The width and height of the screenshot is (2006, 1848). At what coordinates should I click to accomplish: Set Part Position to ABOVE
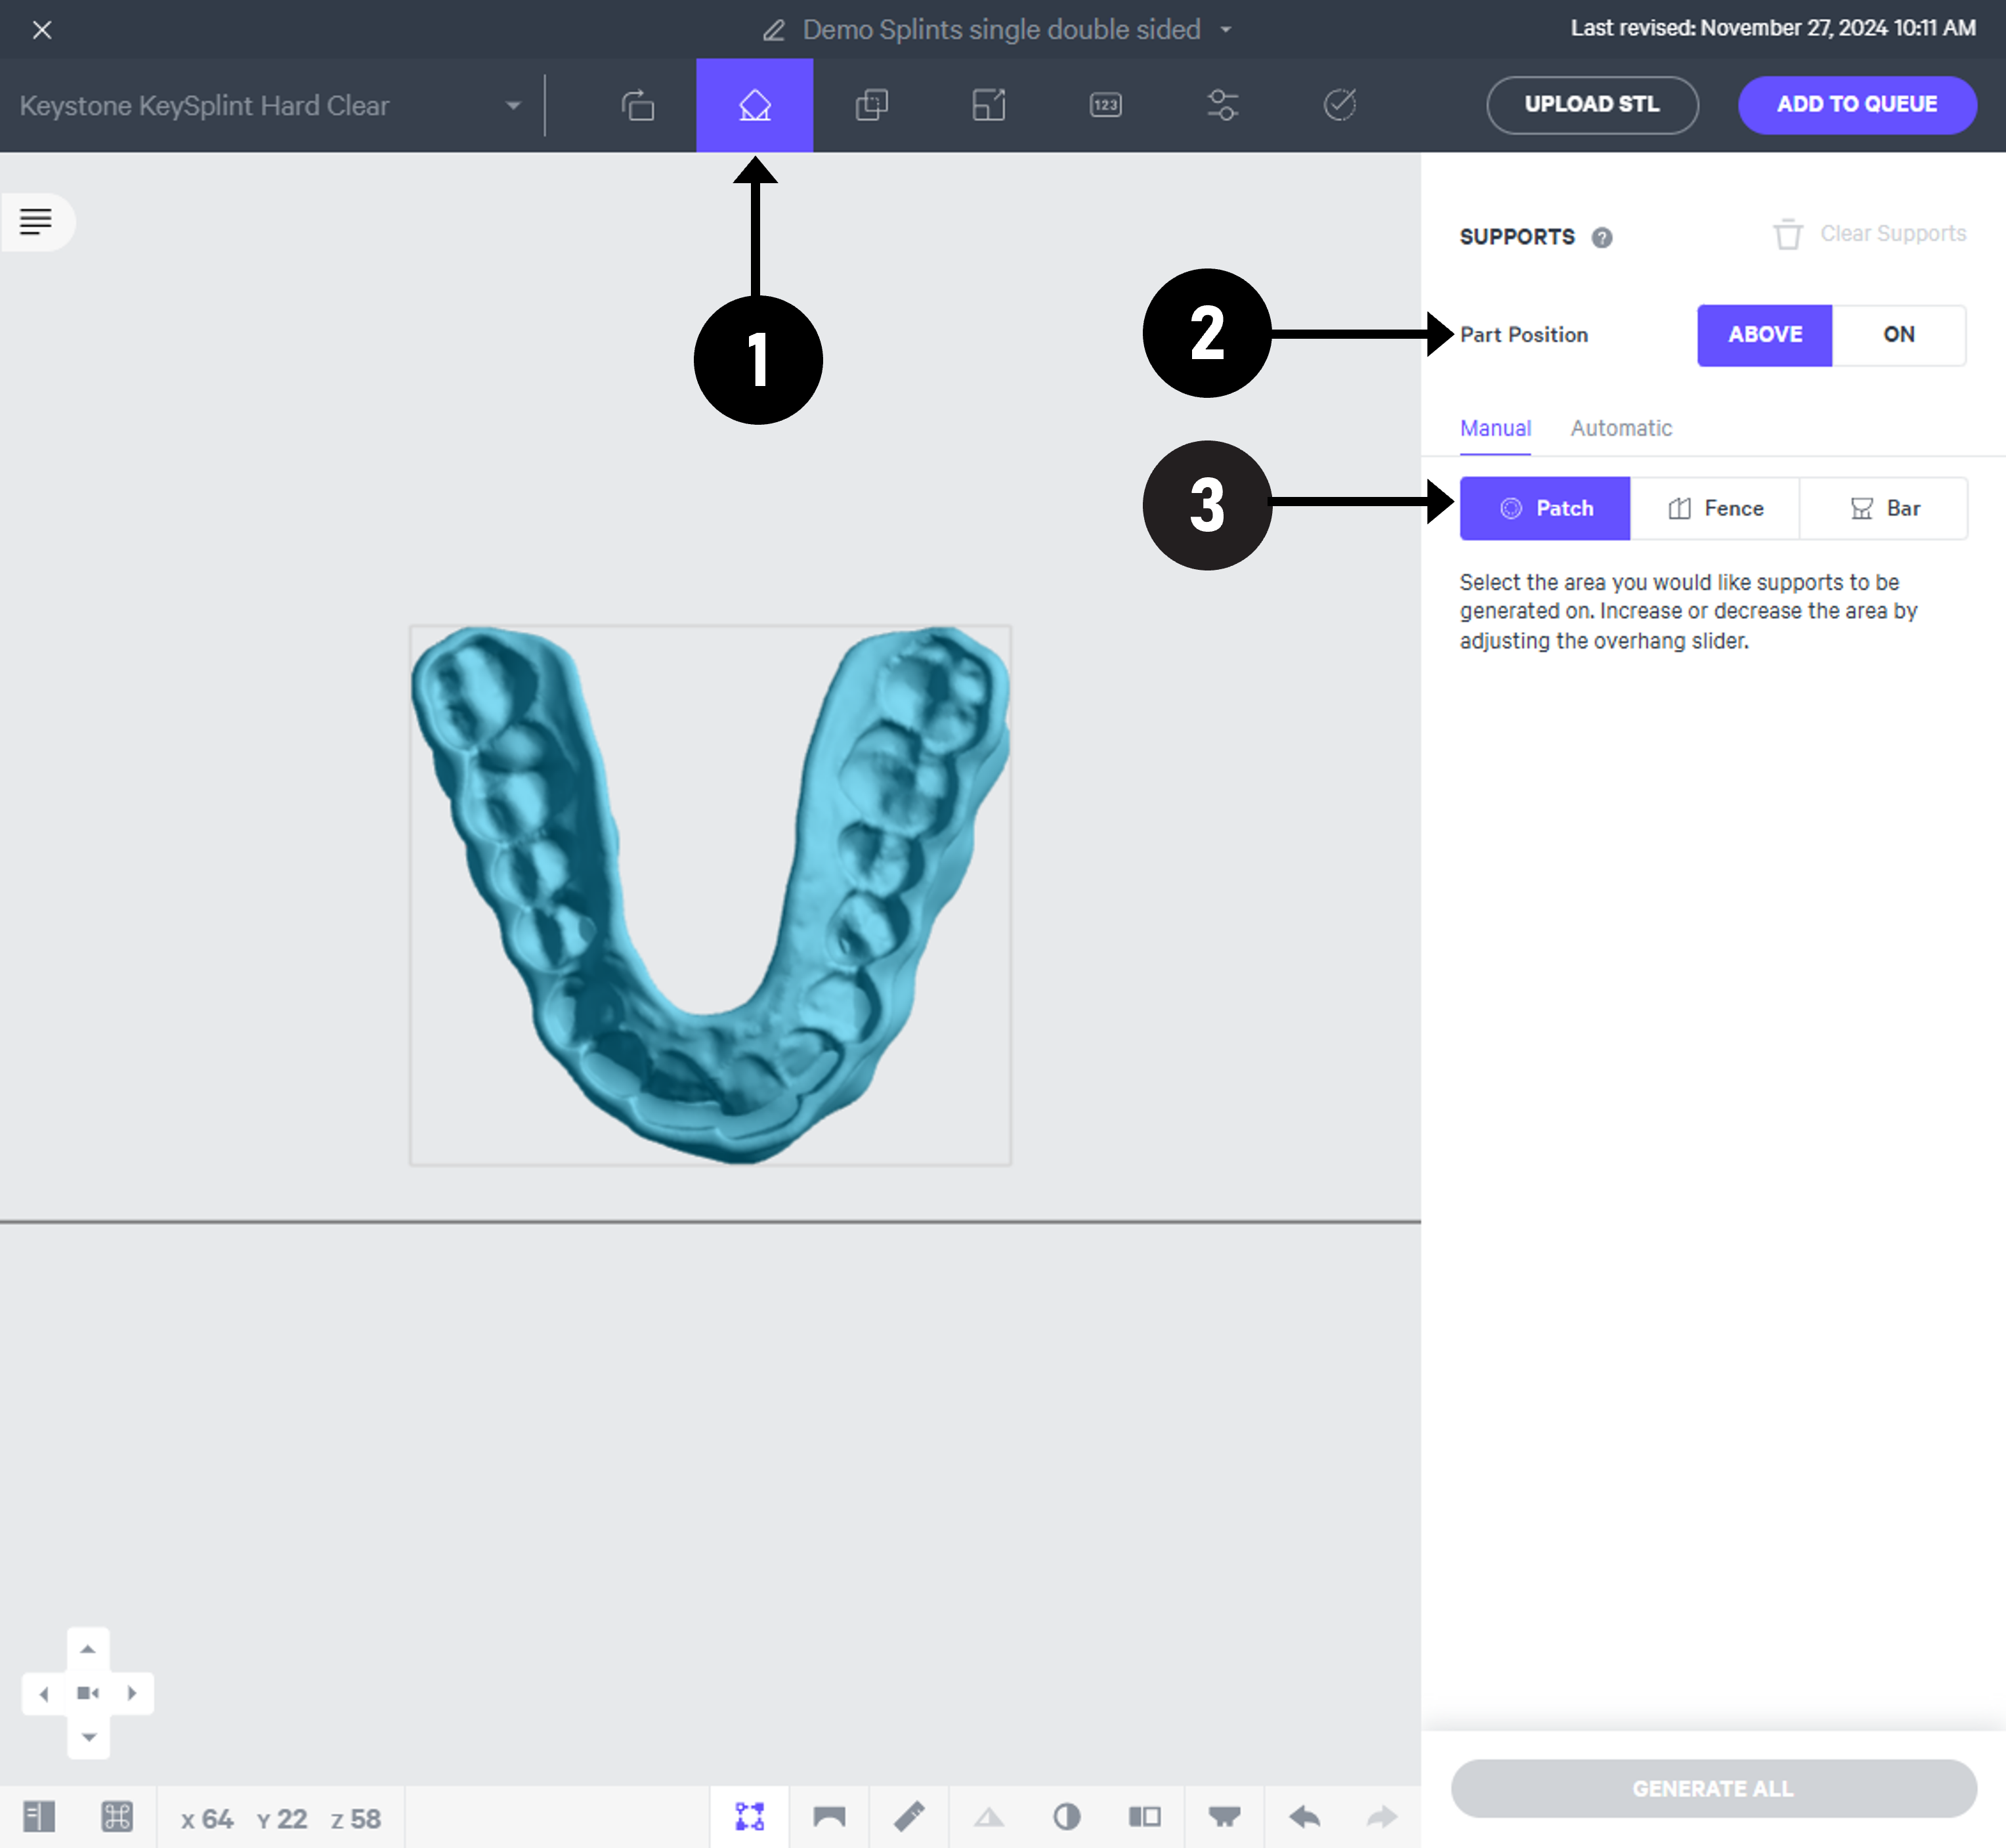1765,335
